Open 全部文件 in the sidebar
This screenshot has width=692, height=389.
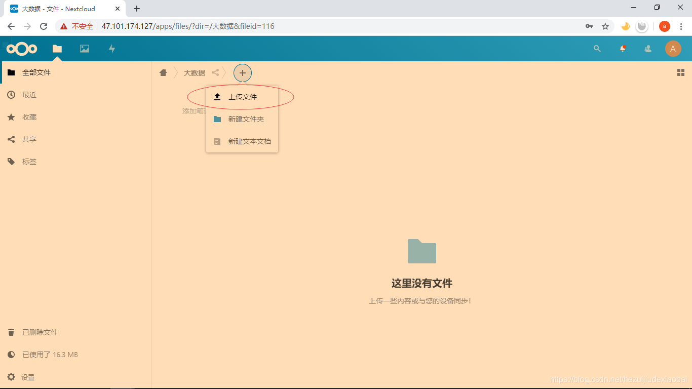[76, 72]
